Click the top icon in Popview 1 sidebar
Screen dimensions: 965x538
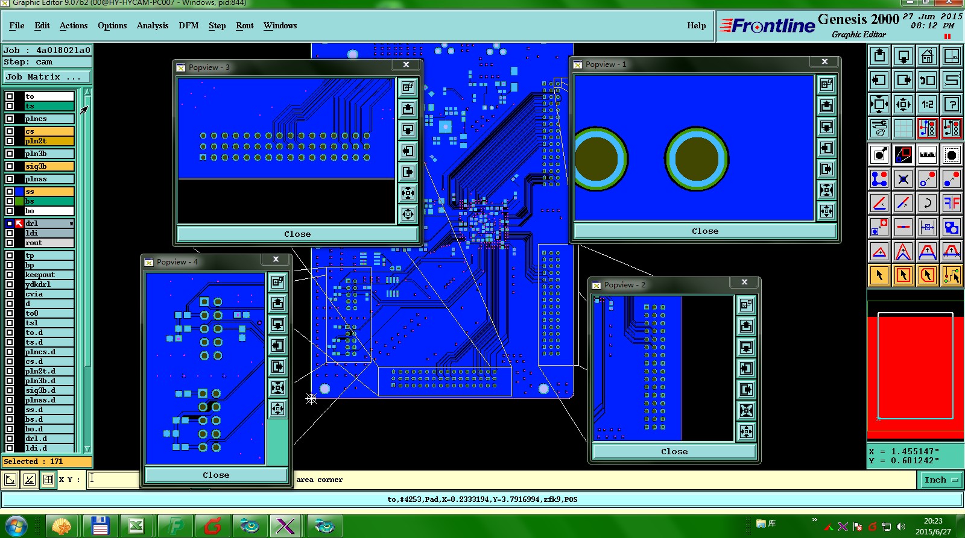(x=827, y=84)
